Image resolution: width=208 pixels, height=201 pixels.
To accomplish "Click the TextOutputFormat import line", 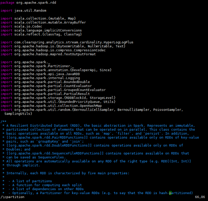I will click(48, 54).
